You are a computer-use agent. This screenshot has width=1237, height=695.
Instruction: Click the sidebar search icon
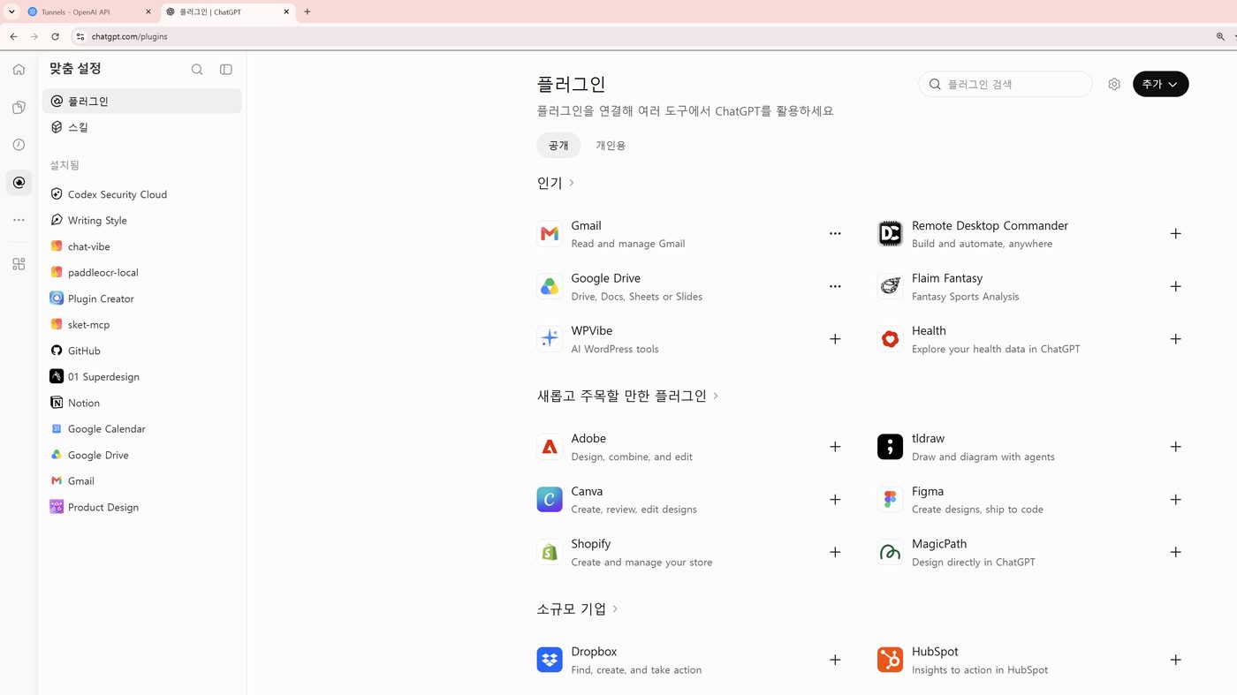click(x=197, y=70)
